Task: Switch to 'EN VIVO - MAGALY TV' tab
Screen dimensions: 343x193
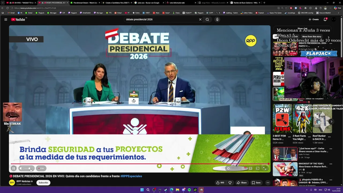Action: point(21,3)
